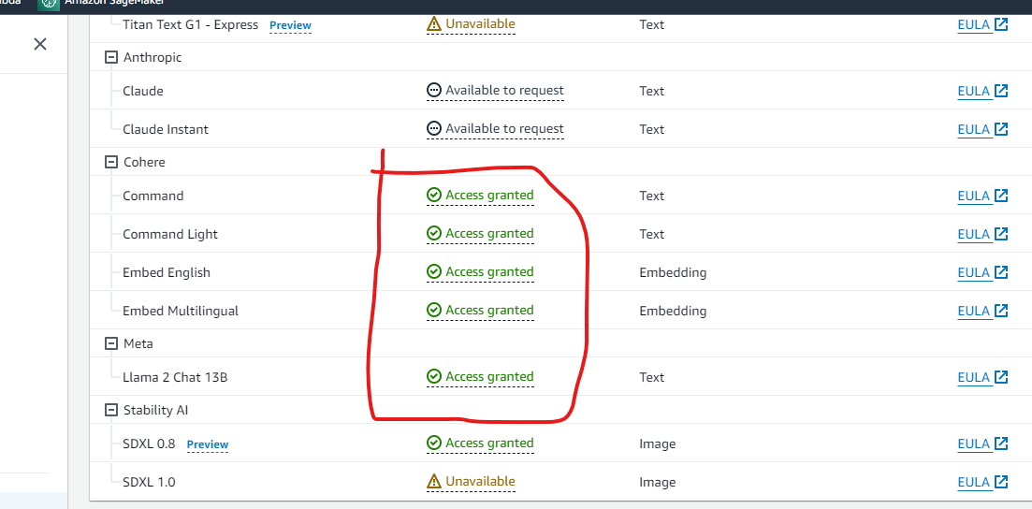Click Embedding modality in Embed Multilingual row

(673, 311)
